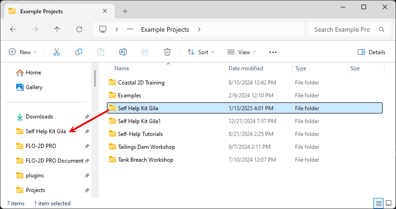Switch to large thumbnails view in status bar
The height and width of the screenshot is (209, 396).
coord(388,203)
